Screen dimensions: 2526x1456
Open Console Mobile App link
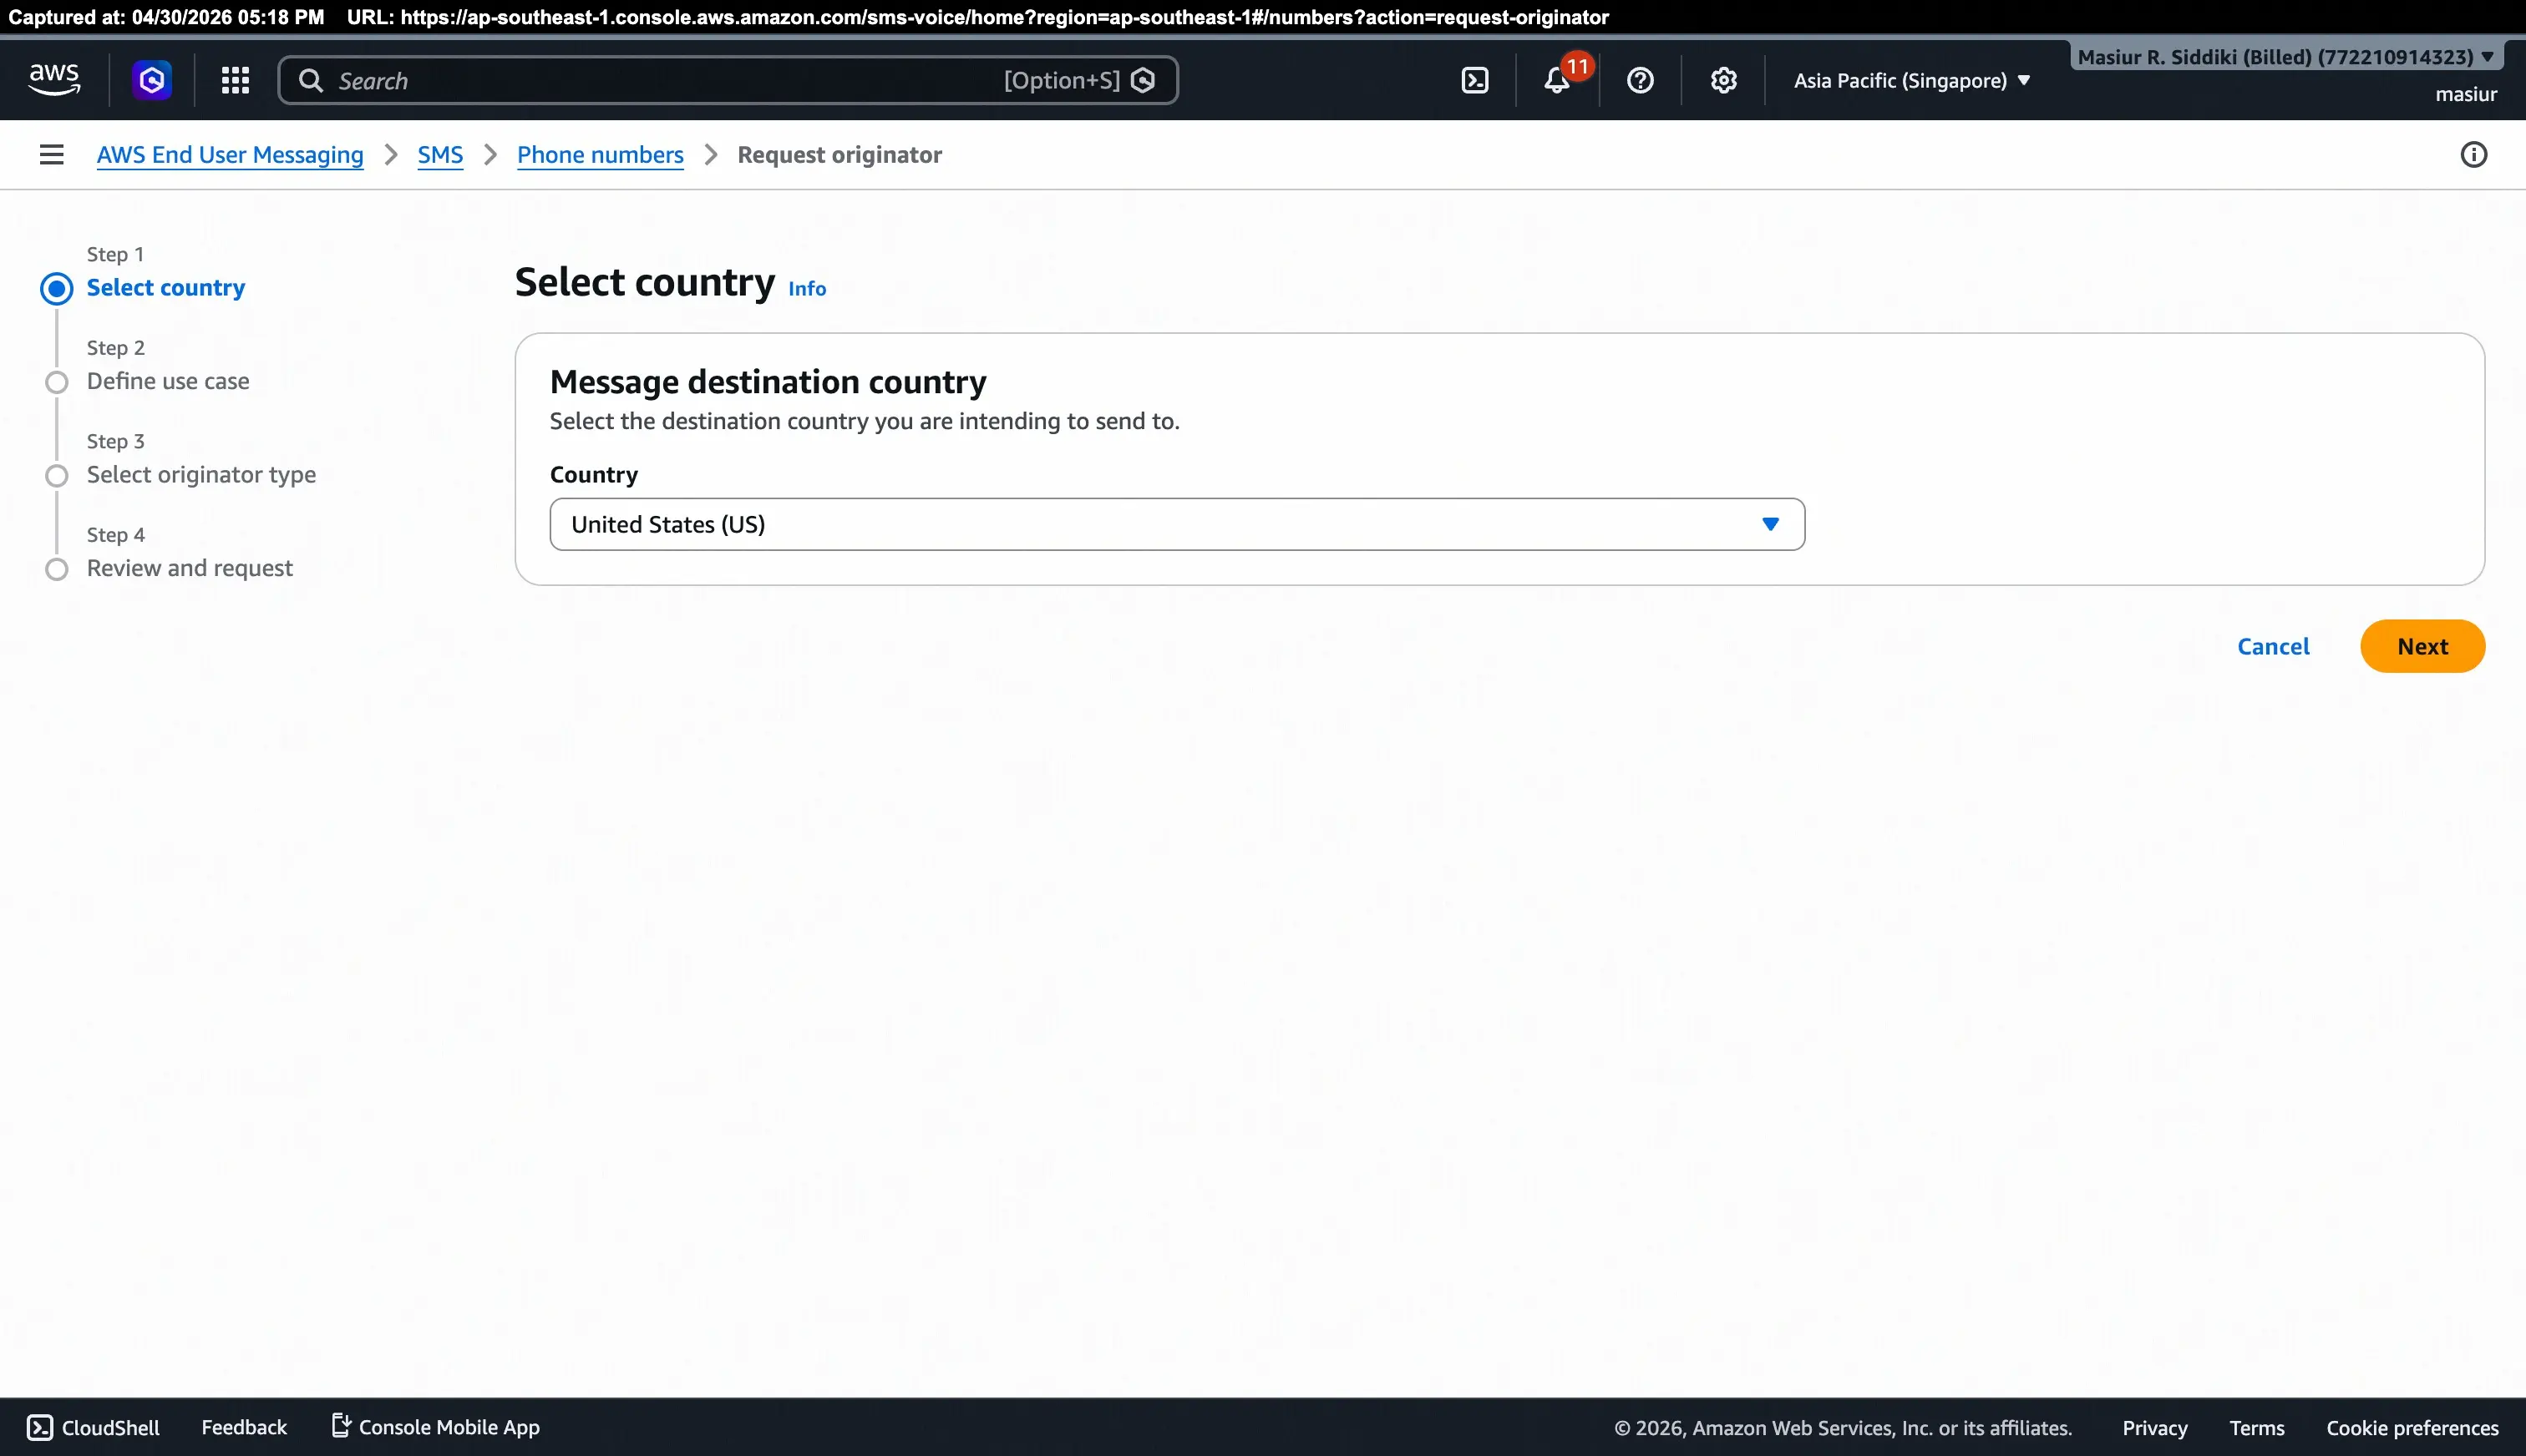(435, 1427)
